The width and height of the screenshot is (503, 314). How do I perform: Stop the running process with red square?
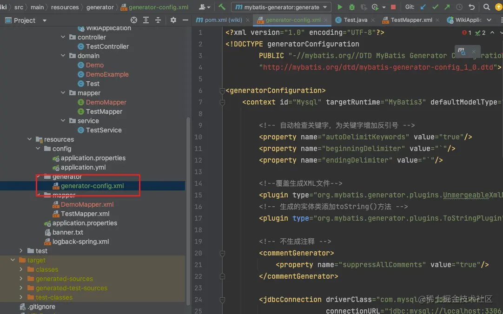(393, 7)
